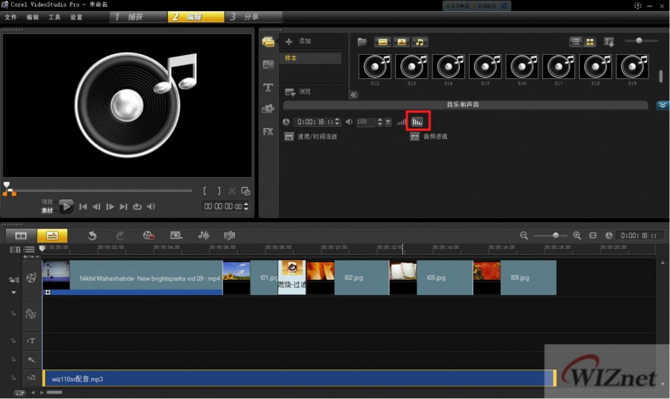This screenshot has height=399, width=670.
Task: Open the Transition library (AB icon)
Action: click(x=268, y=65)
